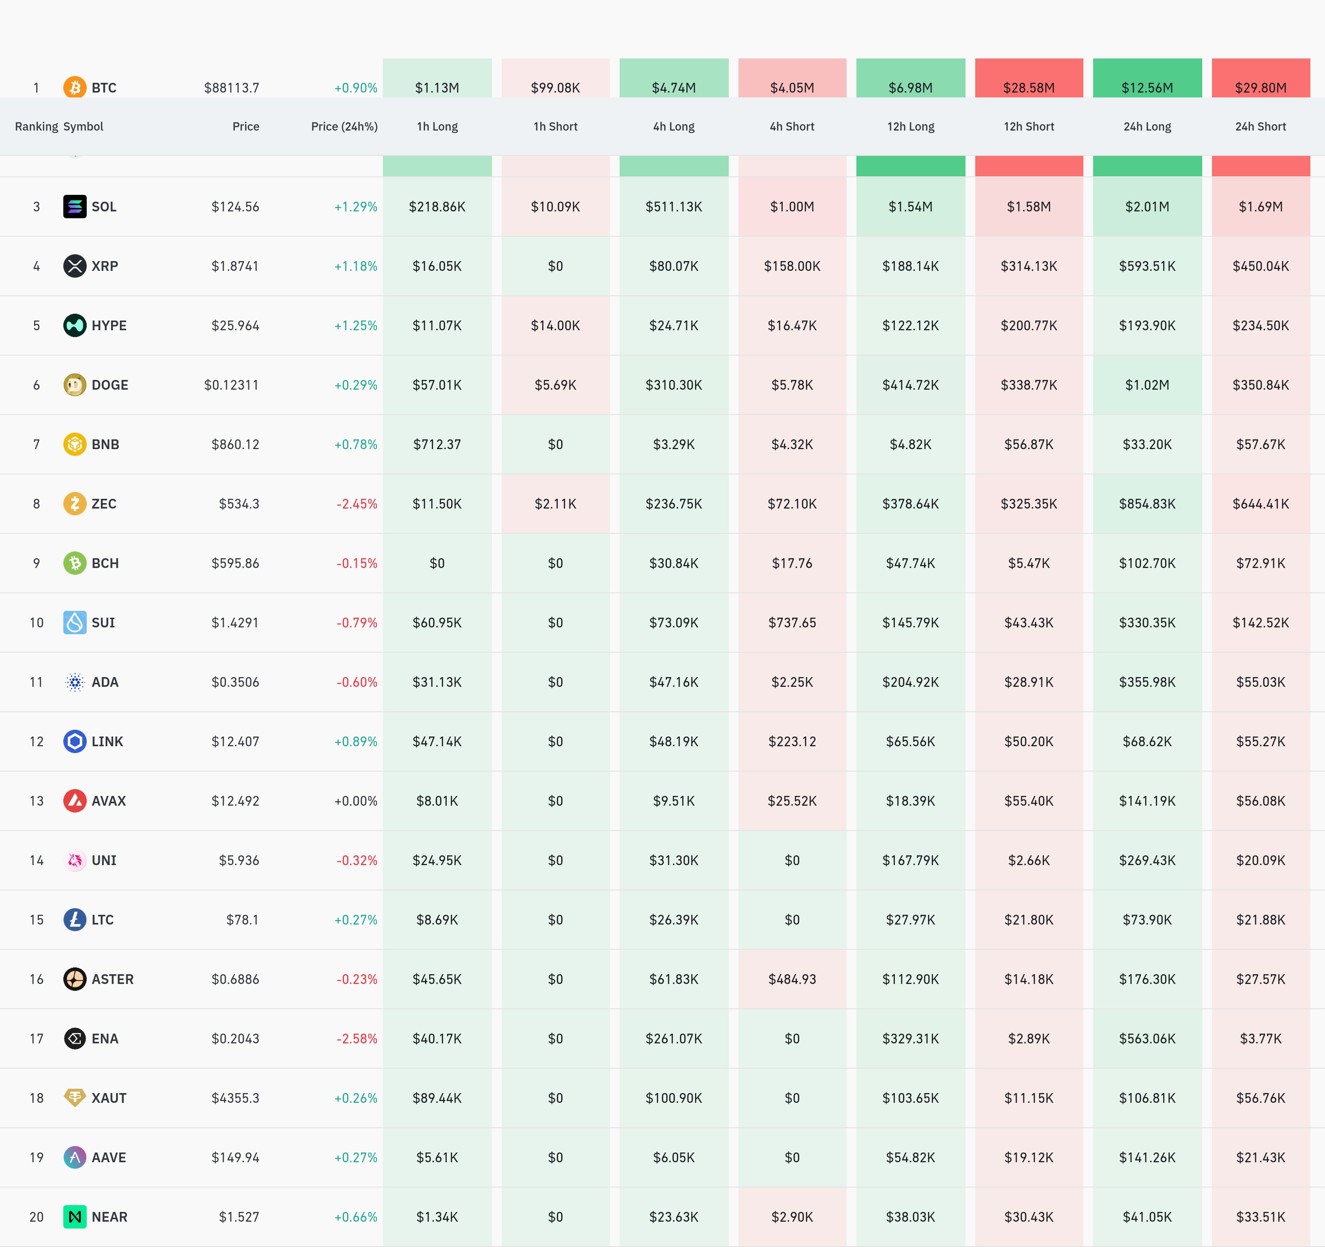
Task: Click the Chainlink LINK icon
Action: (75, 741)
